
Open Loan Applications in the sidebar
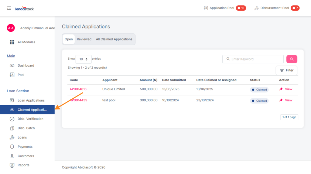[x=31, y=100]
